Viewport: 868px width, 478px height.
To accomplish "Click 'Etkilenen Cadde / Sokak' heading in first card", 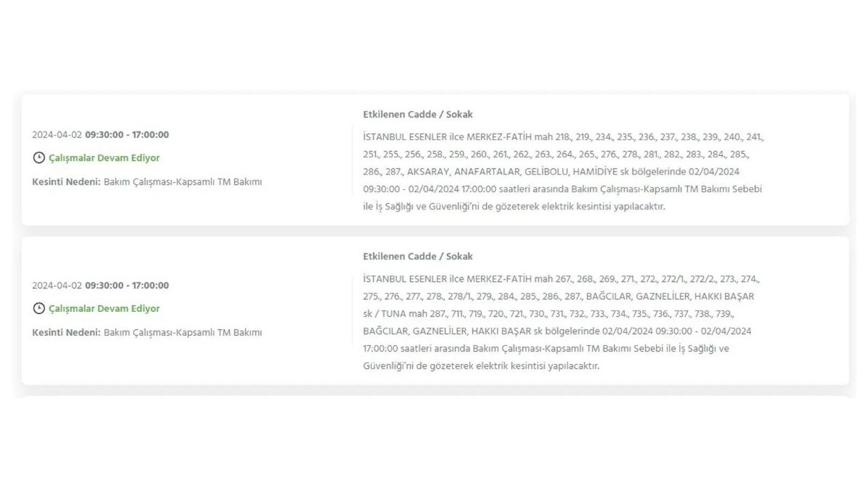I will (x=418, y=115).
